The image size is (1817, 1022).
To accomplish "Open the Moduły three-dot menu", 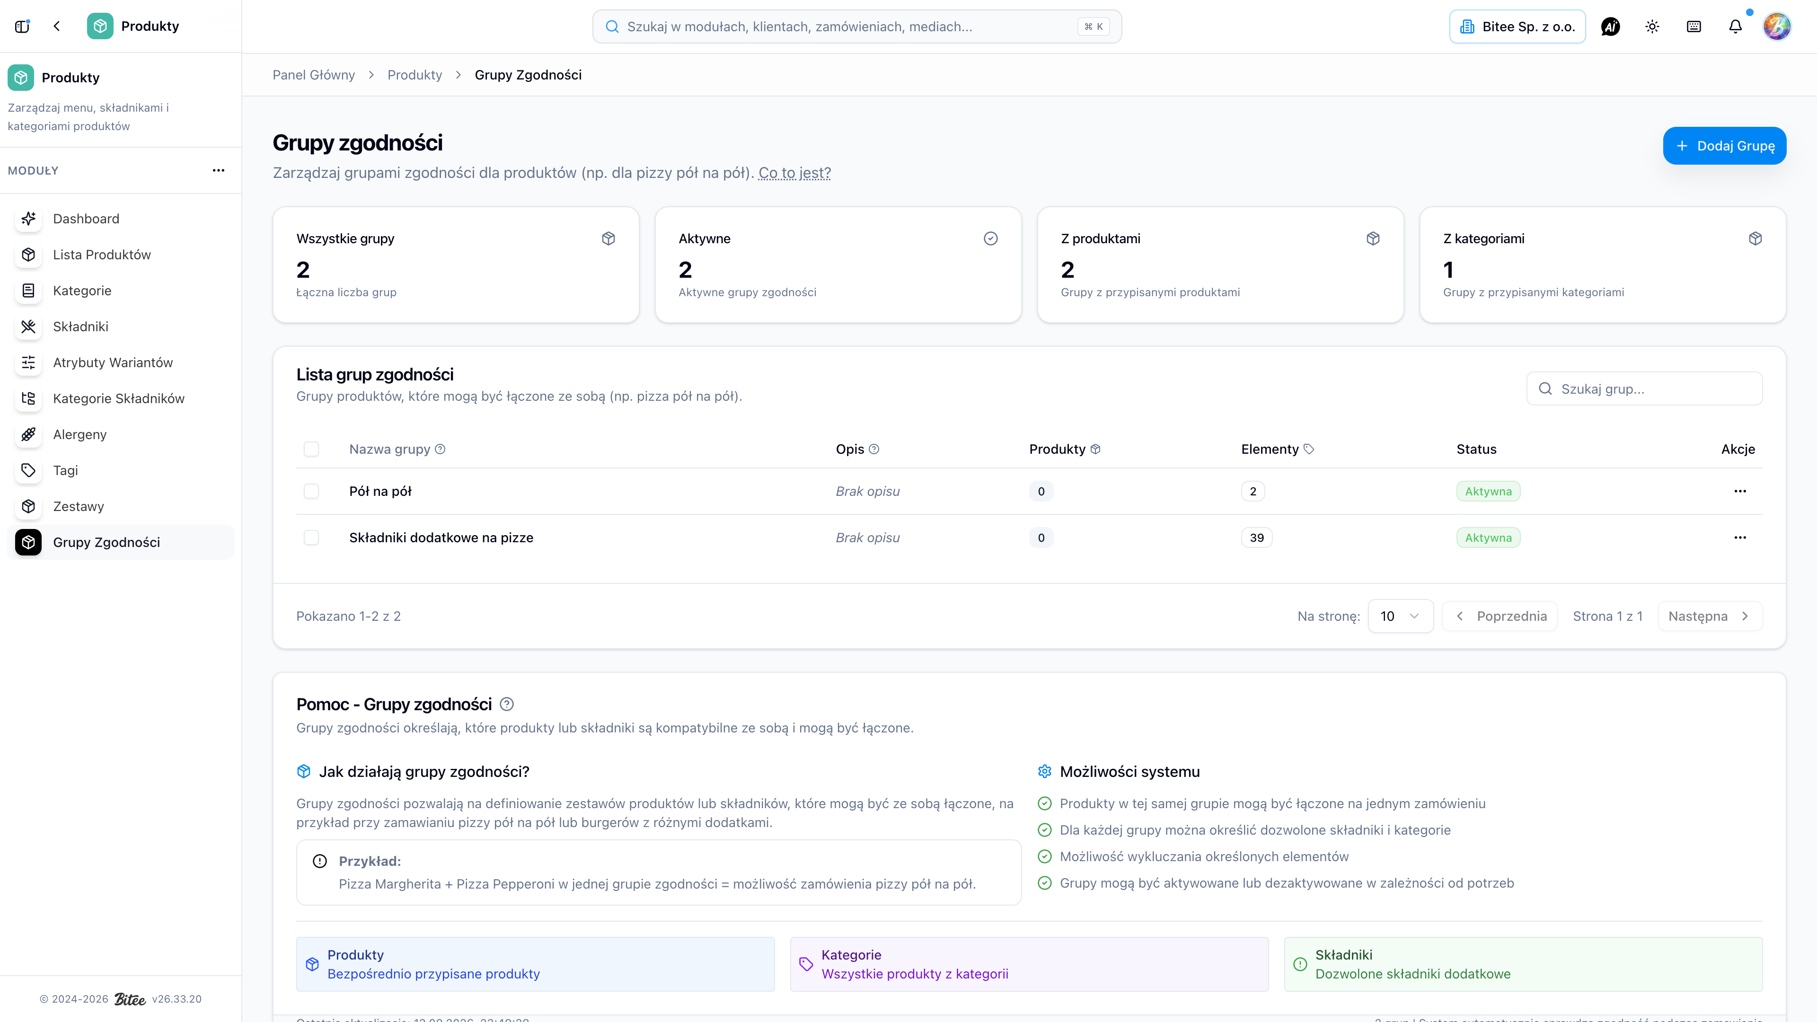I will tap(219, 171).
